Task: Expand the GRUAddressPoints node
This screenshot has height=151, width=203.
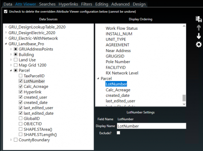Action: [x=11, y=49]
